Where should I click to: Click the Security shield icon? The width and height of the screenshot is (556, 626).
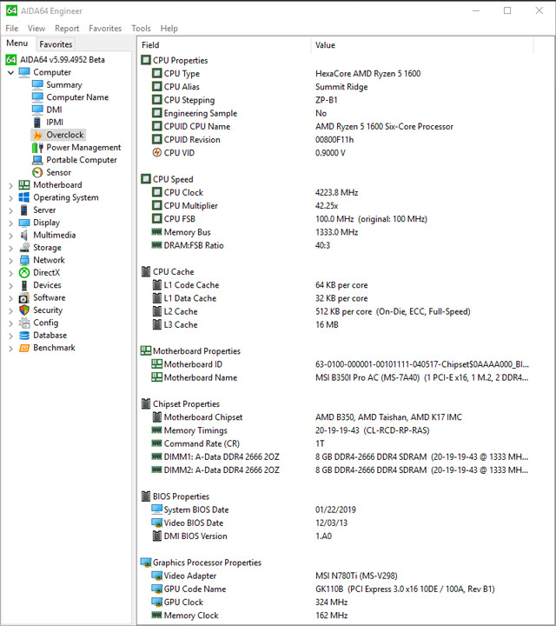tap(24, 310)
